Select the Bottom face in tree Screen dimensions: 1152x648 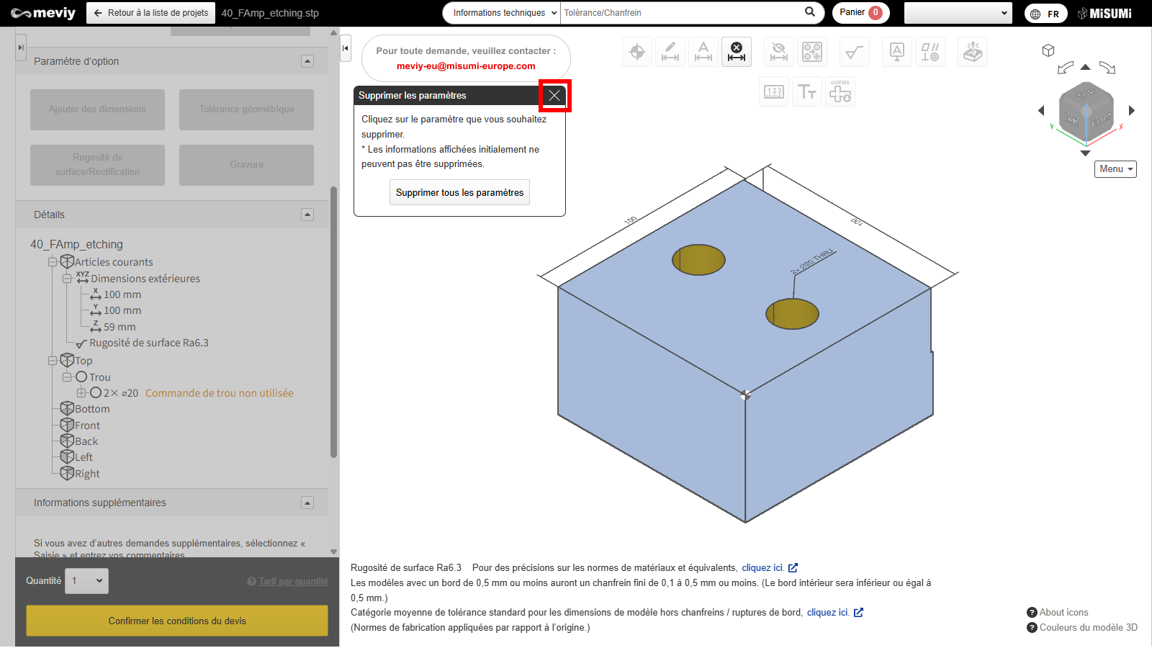tap(92, 409)
